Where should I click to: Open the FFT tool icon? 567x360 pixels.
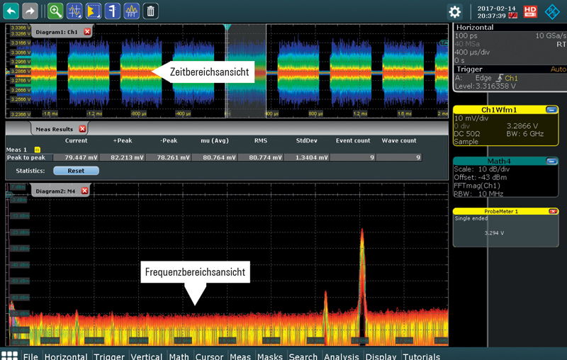pyautogui.click(x=131, y=11)
